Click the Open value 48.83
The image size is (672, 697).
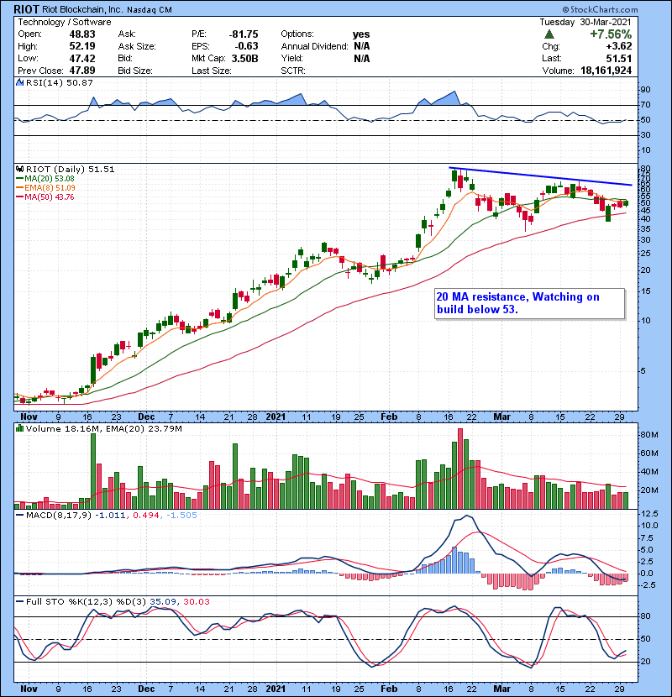82,34
